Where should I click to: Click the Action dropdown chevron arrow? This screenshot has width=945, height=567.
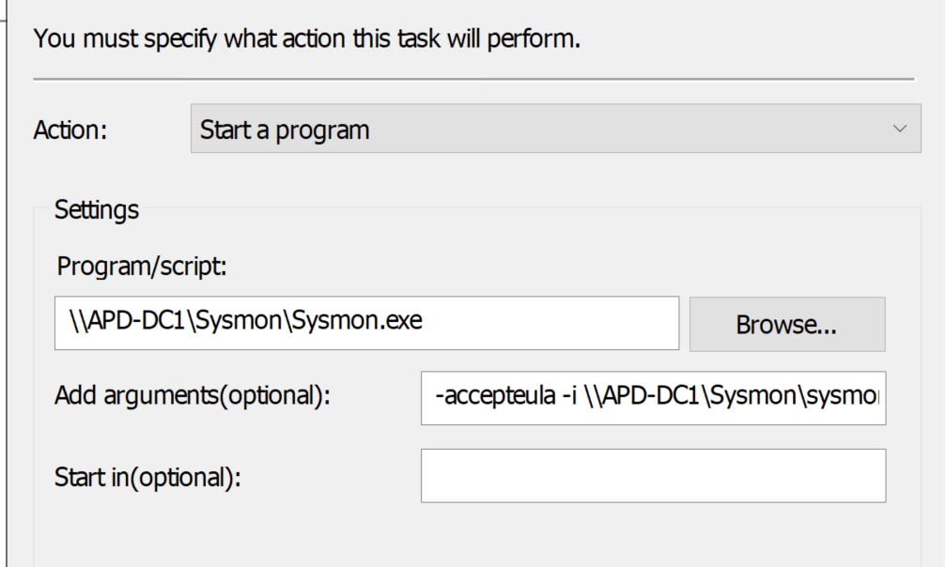[899, 129]
